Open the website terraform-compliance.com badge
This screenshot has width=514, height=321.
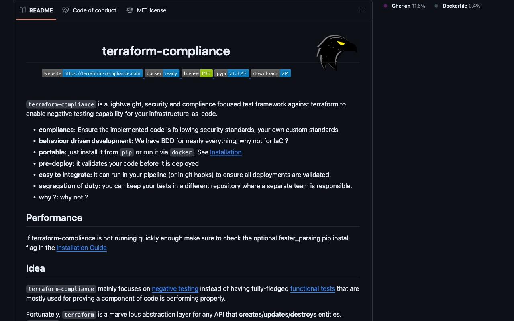click(x=92, y=73)
